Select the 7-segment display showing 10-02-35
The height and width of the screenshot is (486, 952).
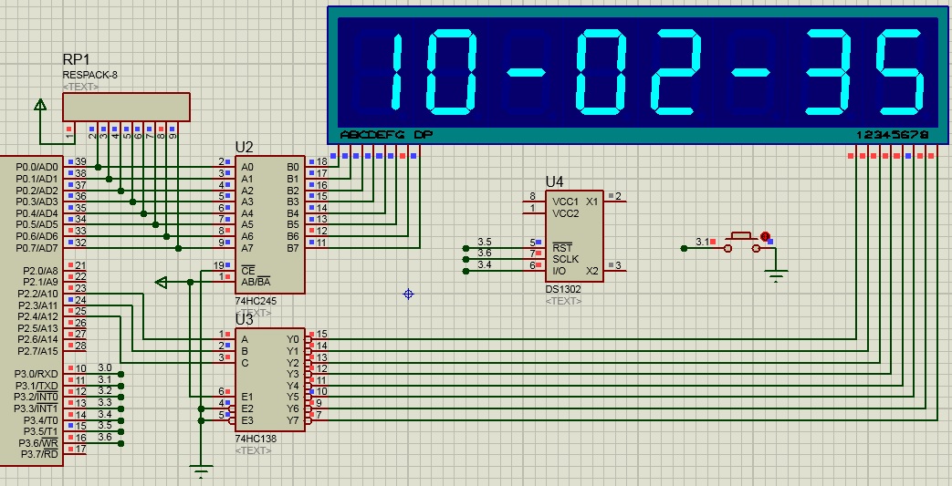click(x=637, y=76)
